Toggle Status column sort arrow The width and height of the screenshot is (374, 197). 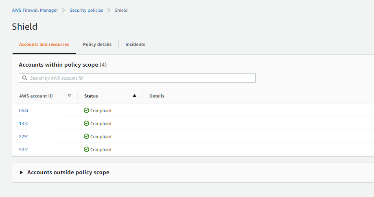pos(135,95)
